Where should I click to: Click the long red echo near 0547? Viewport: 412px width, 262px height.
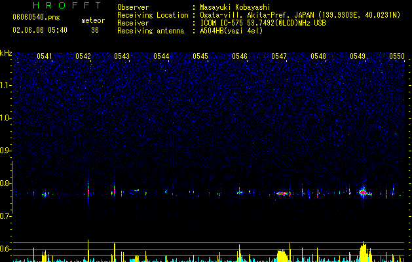pyautogui.click(x=282, y=193)
